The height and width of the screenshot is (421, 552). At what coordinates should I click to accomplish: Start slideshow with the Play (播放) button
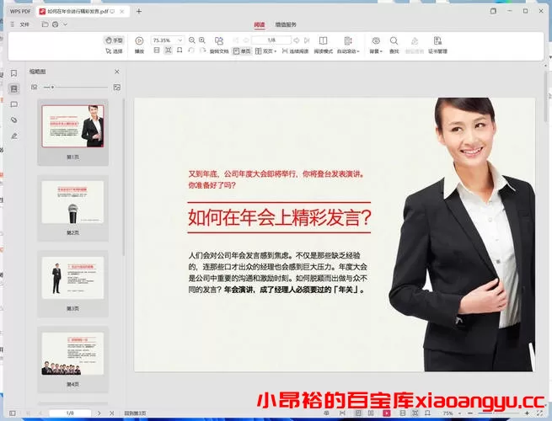(139, 45)
